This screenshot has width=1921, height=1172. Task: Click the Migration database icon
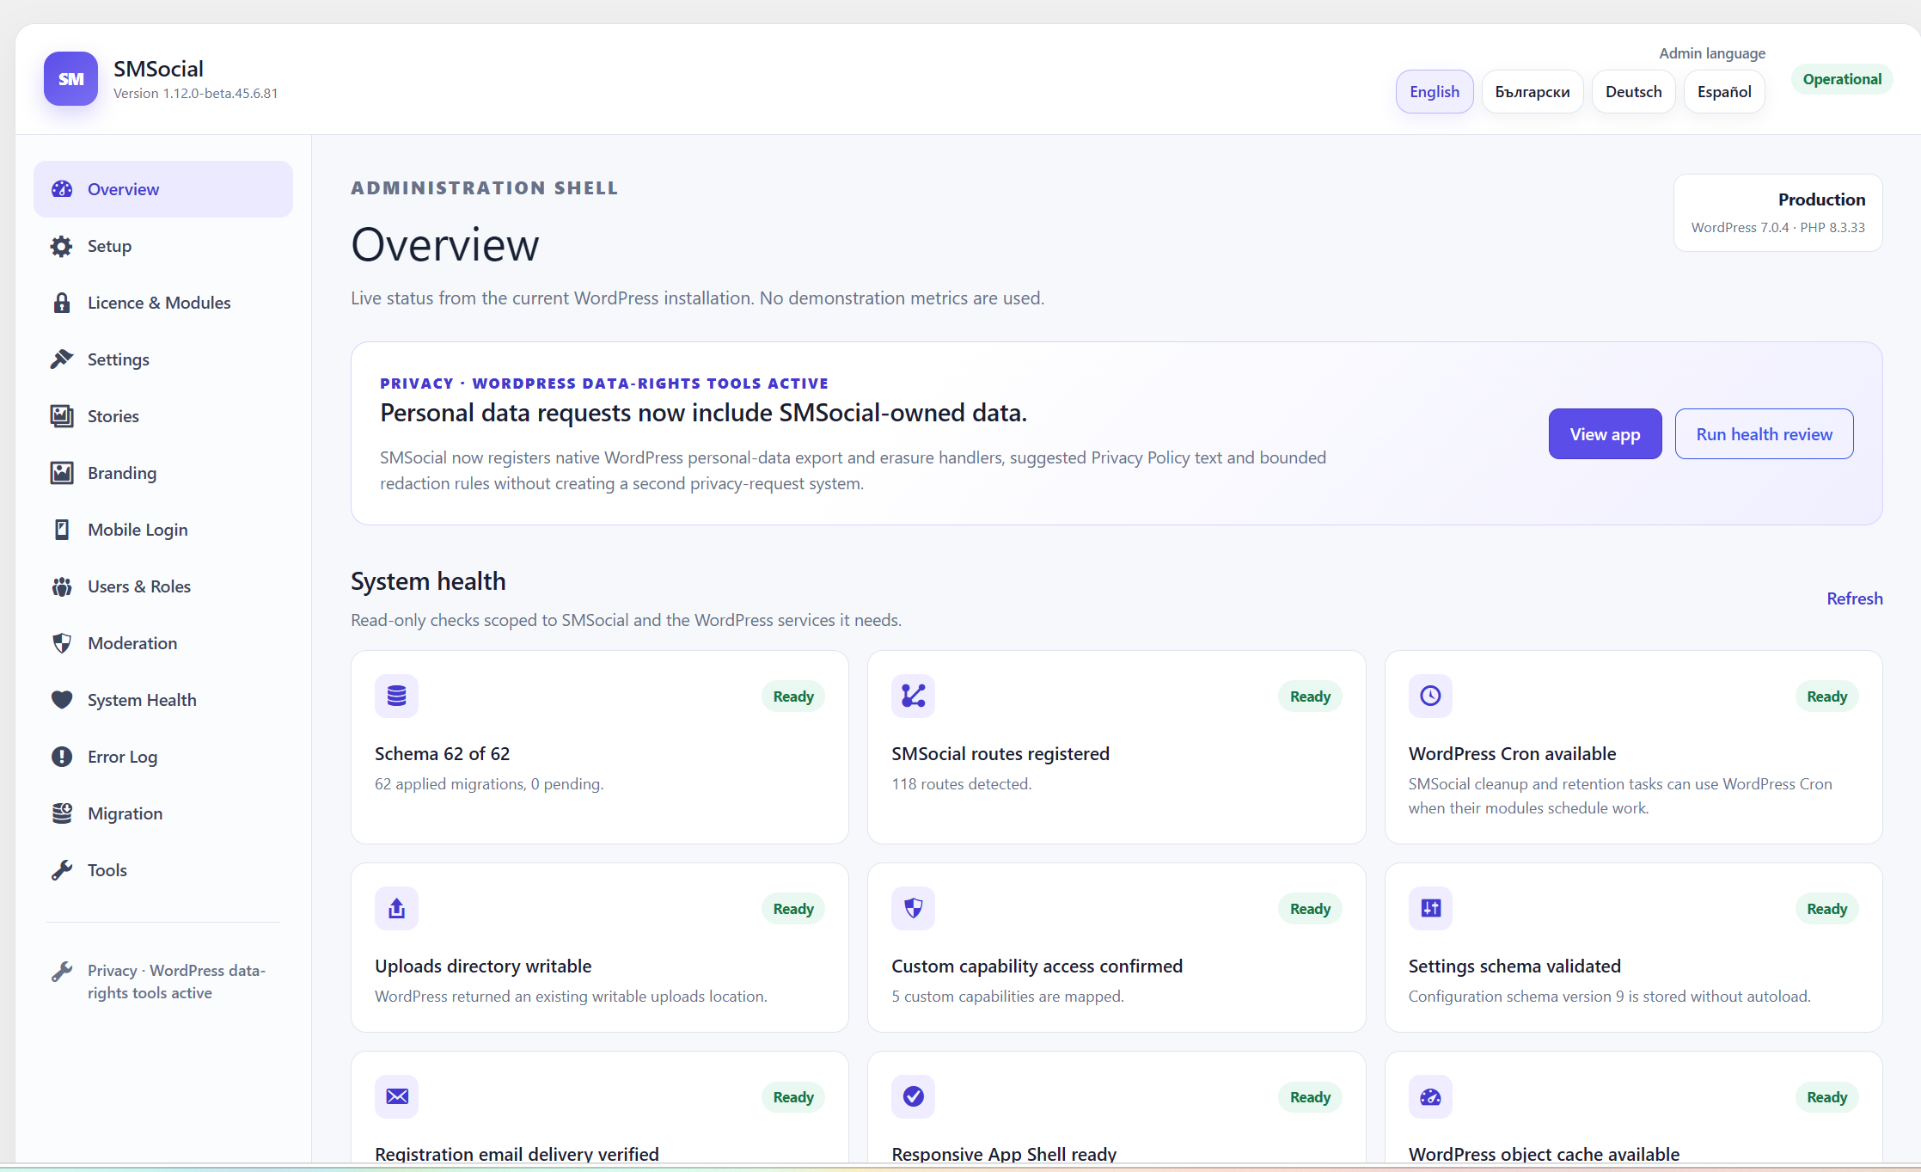[62, 813]
